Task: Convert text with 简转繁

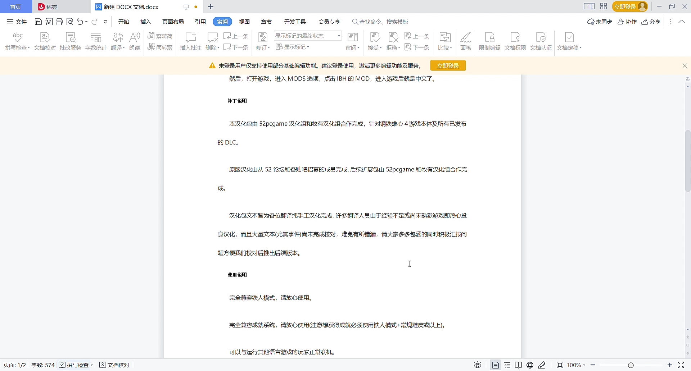Action: pos(161,47)
